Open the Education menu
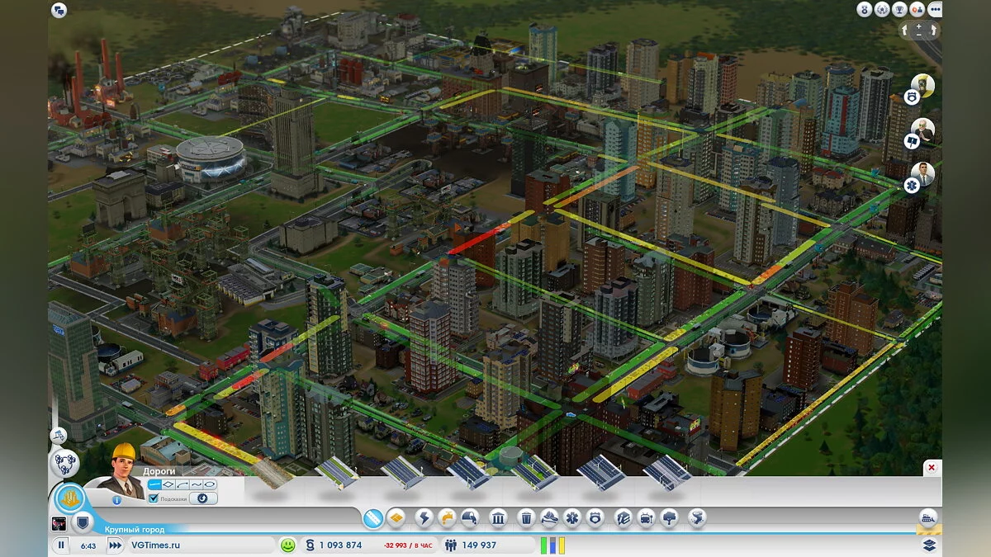 tap(624, 518)
